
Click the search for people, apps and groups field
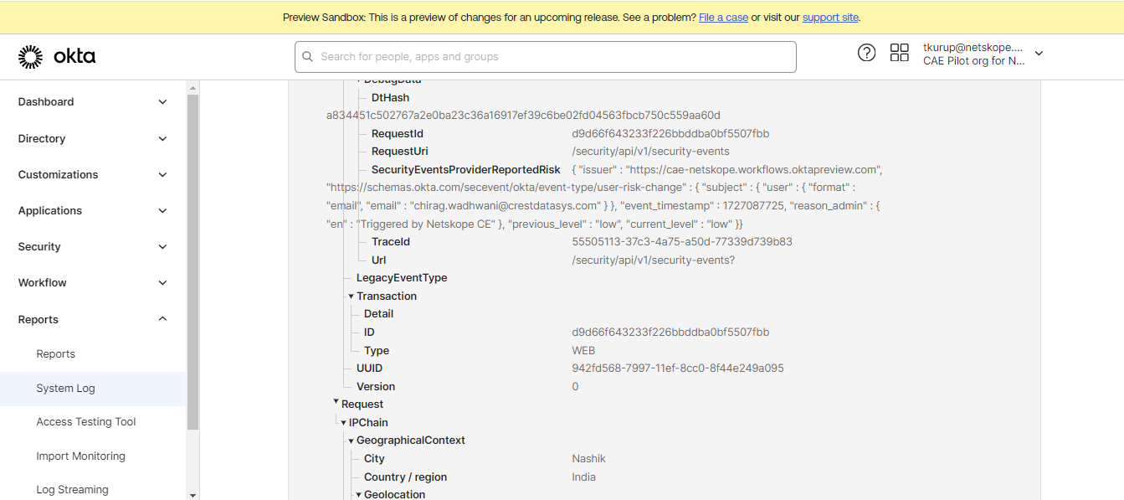coord(545,57)
